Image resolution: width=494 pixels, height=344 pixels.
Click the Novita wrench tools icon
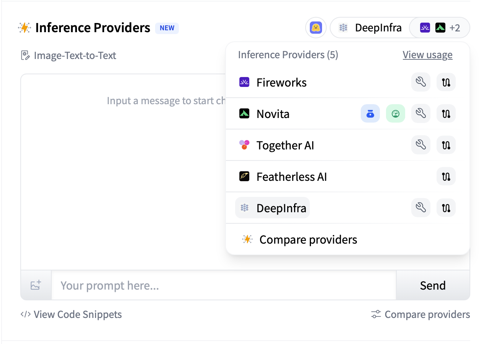point(421,113)
